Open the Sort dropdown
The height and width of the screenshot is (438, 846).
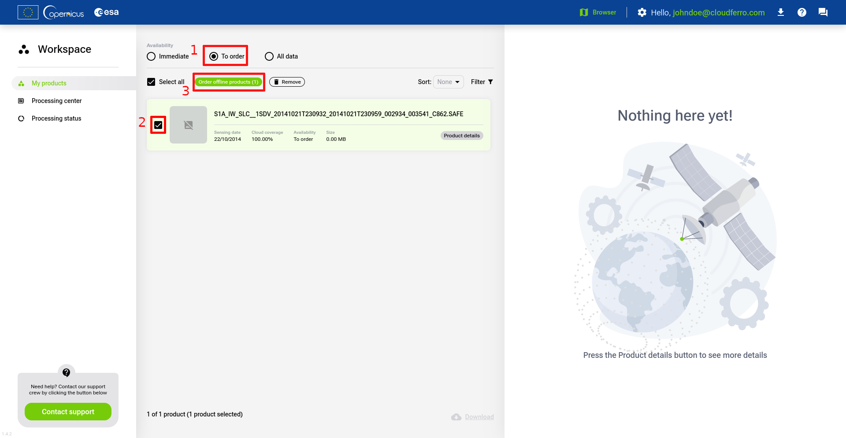pyautogui.click(x=448, y=82)
